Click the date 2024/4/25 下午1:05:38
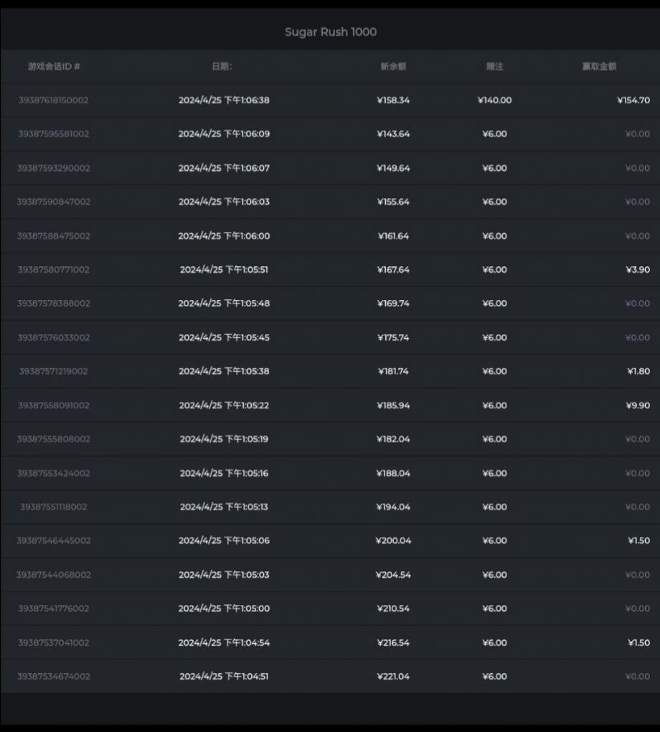This screenshot has height=732, width=660. tap(224, 371)
